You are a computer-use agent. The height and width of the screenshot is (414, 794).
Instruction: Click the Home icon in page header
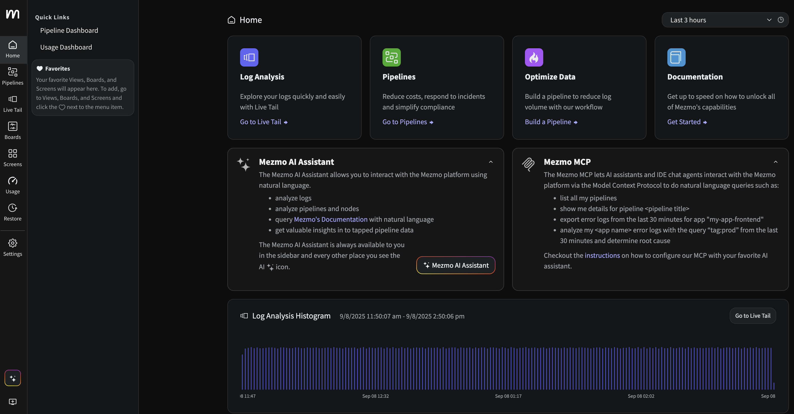[231, 20]
